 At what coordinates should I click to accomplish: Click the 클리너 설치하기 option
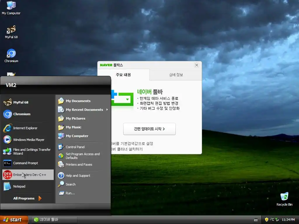tap(127, 149)
